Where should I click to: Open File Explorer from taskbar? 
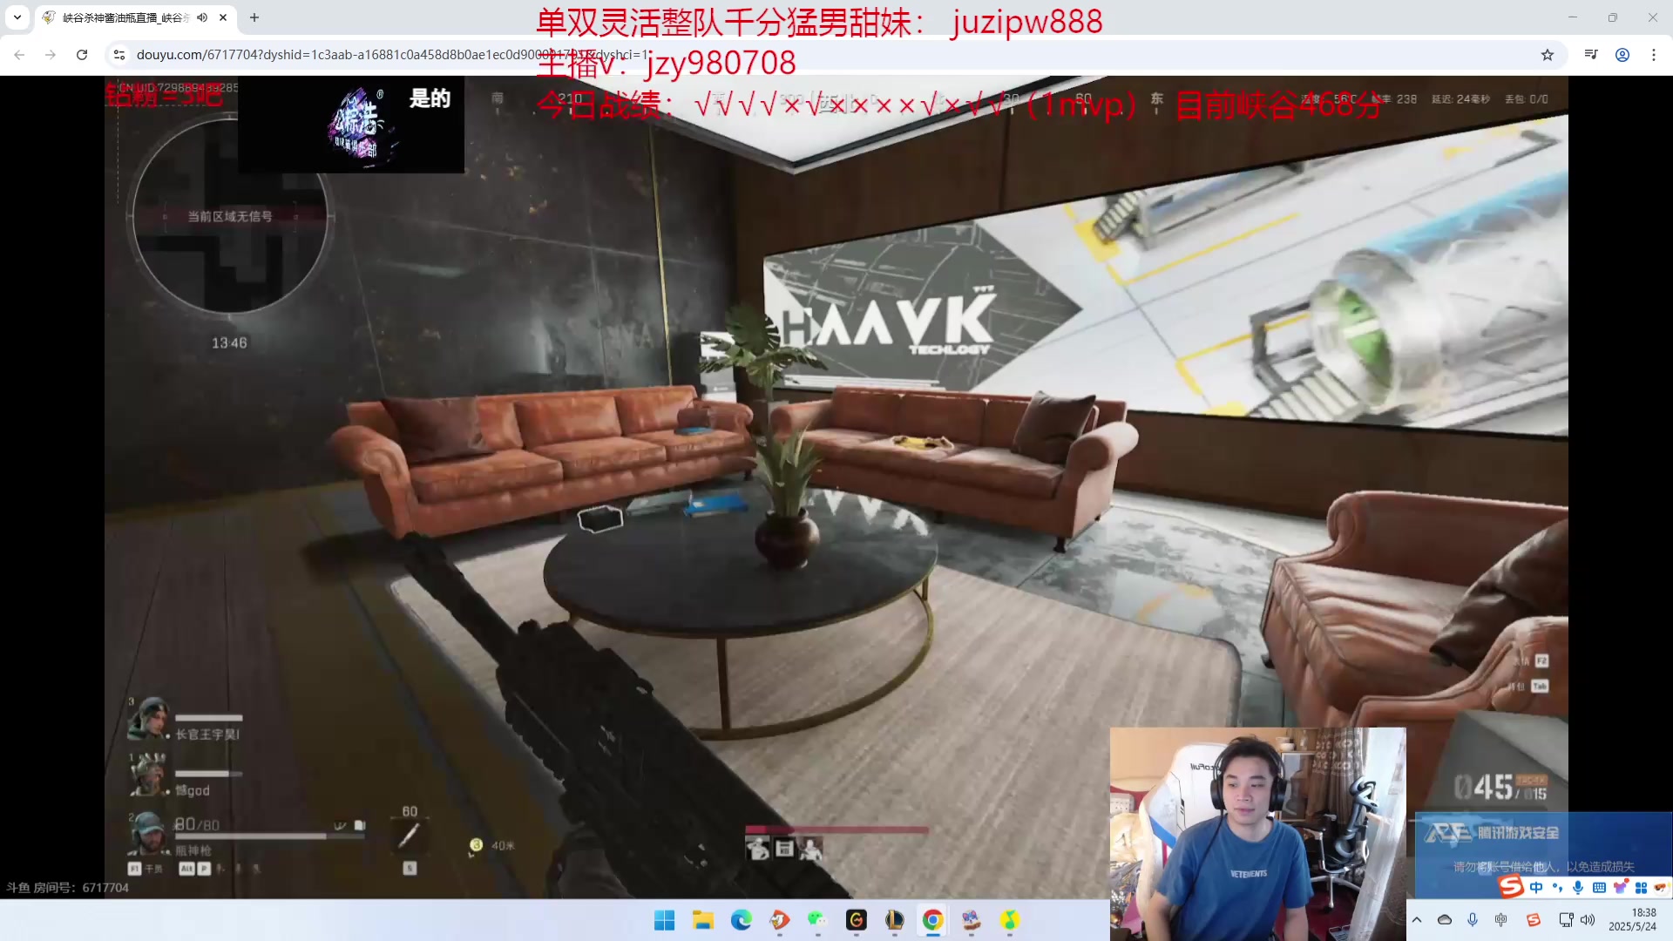(x=703, y=920)
